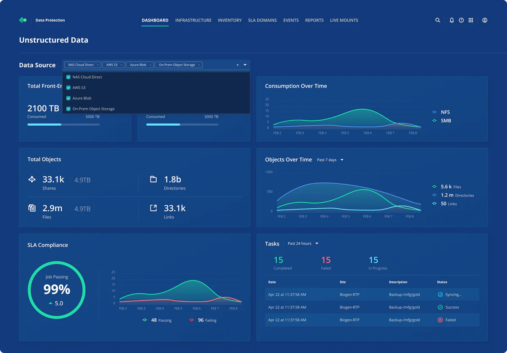This screenshot has width=507, height=353.
Task: Click the Links external-arrow icon
Action: tap(153, 208)
